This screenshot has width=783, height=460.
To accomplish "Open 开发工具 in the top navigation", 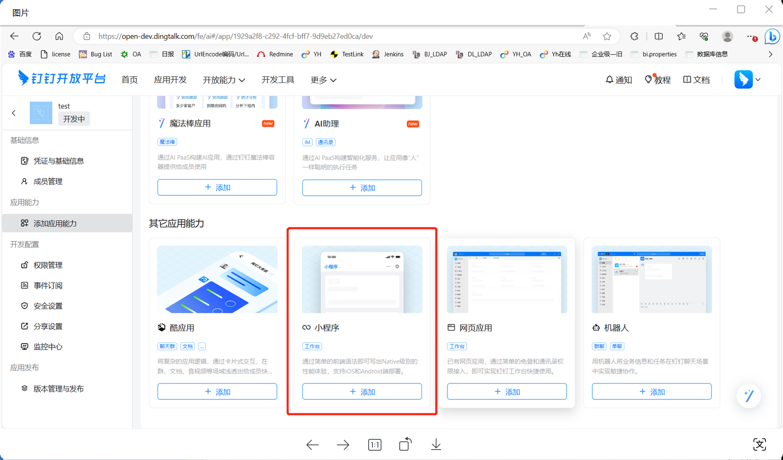I will [x=278, y=80].
